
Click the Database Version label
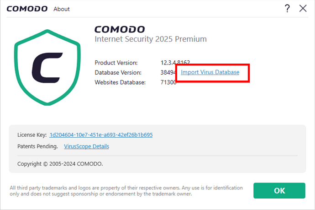[118, 72]
